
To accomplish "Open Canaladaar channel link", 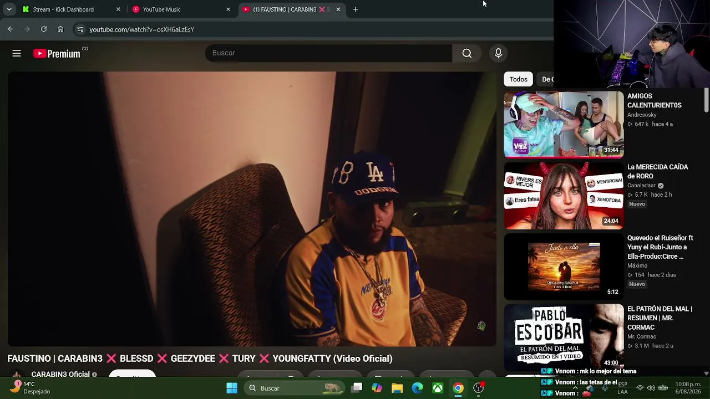I will (642, 186).
